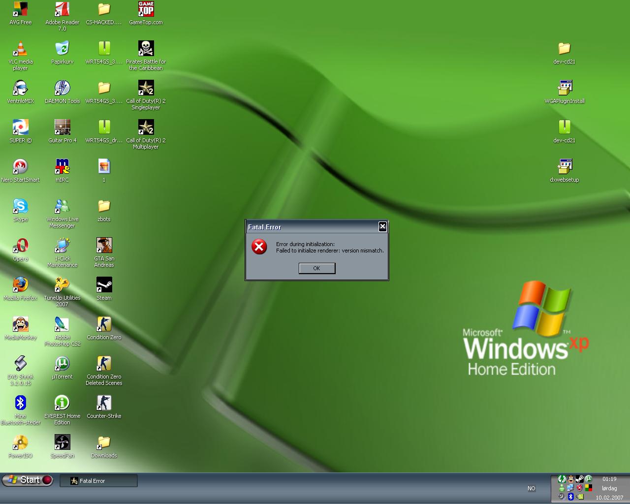Select Guitar Pro 4 icon
The width and height of the screenshot is (630, 504).
point(62,132)
